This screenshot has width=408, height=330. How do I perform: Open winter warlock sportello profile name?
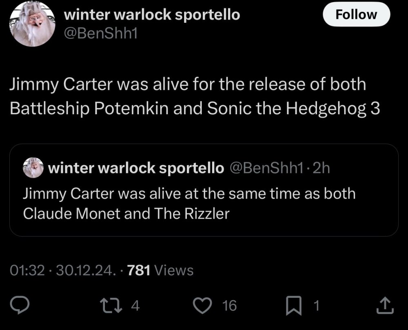tap(152, 14)
